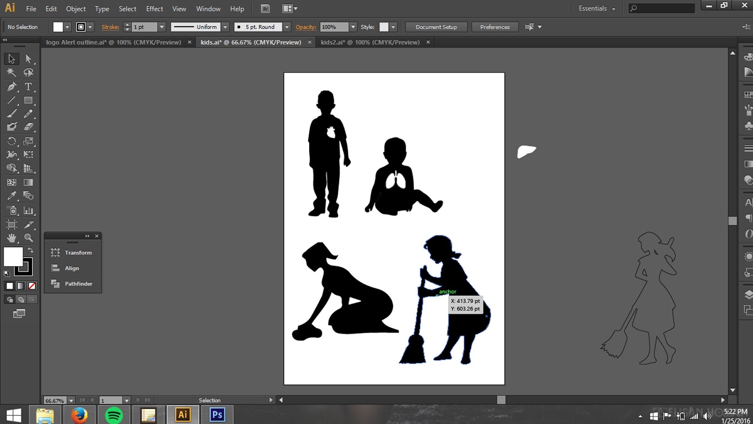The width and height of the screenshot is (753, 424).
Task: Switch to logo Alert outline.ai tab
Action: 113,42
